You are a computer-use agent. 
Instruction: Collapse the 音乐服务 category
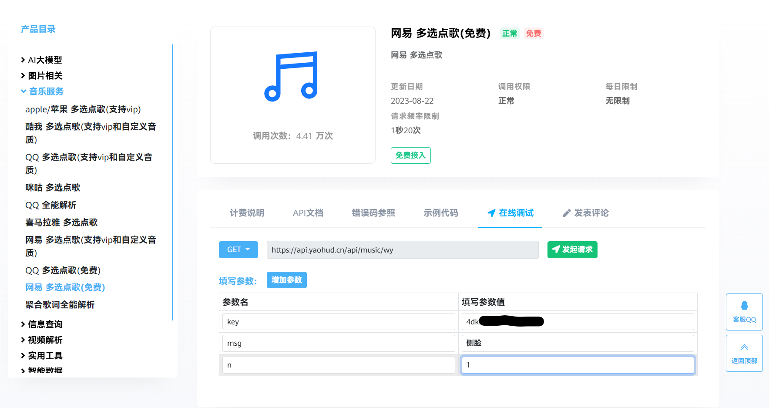pyautogui.click(x=42, y=91)
